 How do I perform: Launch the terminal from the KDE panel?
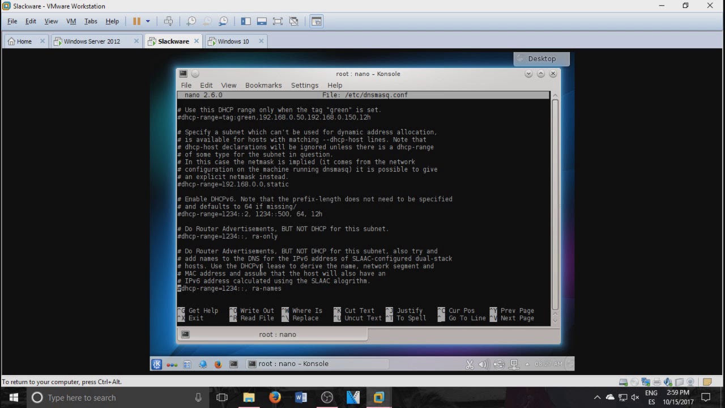[x=233, y=364]
